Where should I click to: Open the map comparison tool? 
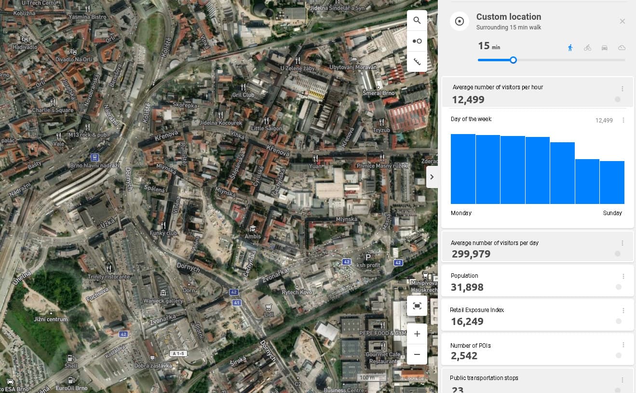pyautogui.click(x=417, y=41)
